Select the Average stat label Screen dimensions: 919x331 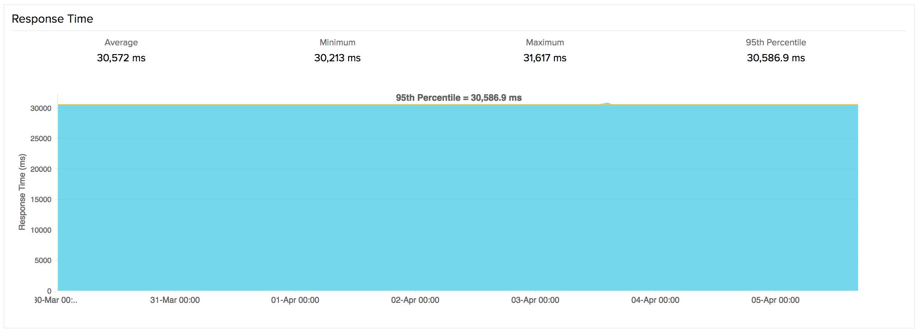121,42
